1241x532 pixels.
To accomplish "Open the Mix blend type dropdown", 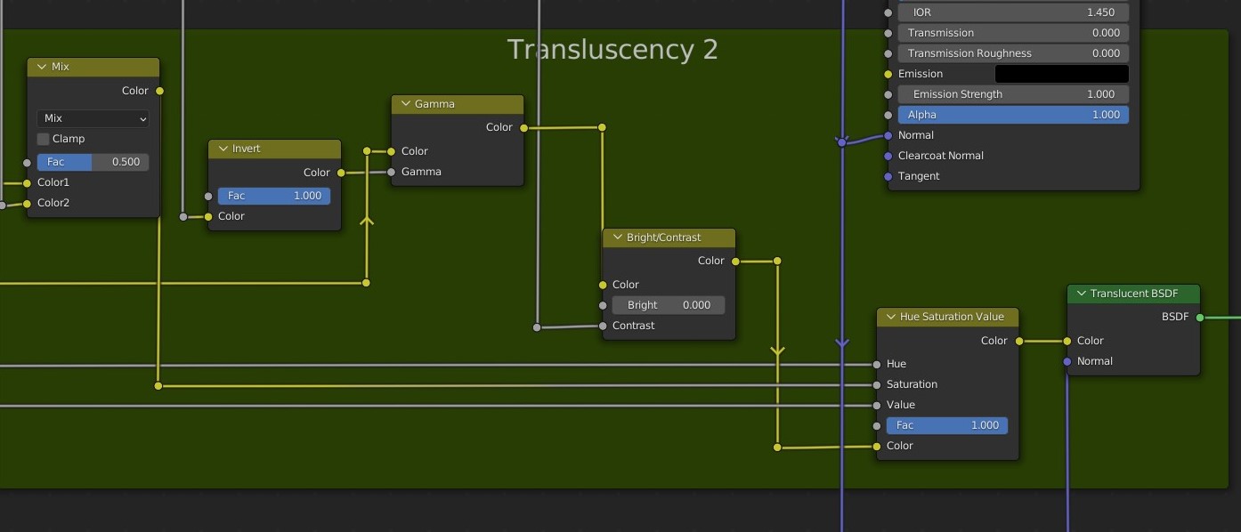I will (x=93, y=118).
